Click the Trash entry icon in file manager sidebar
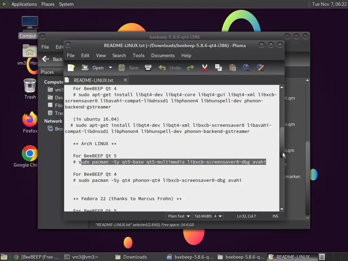 tap(50, 113)
